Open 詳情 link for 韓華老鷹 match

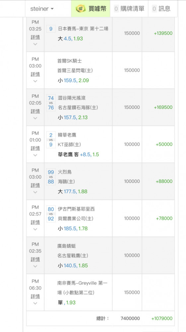click(35, 148)
